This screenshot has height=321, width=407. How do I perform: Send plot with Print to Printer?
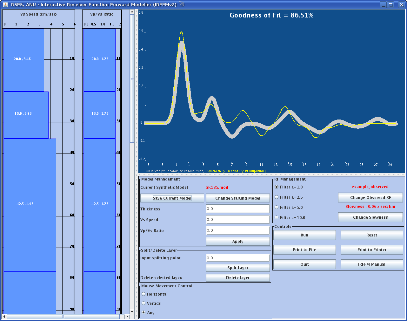coord(372,250)
